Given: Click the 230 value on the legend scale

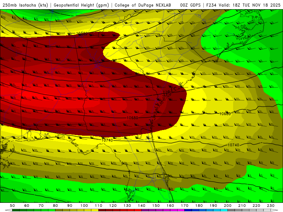Looking at the screenshot, I should click(x=271, y=206).
